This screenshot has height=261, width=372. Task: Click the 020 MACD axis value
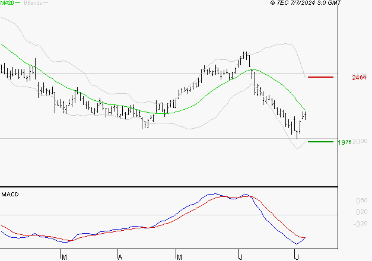point(362,212)
